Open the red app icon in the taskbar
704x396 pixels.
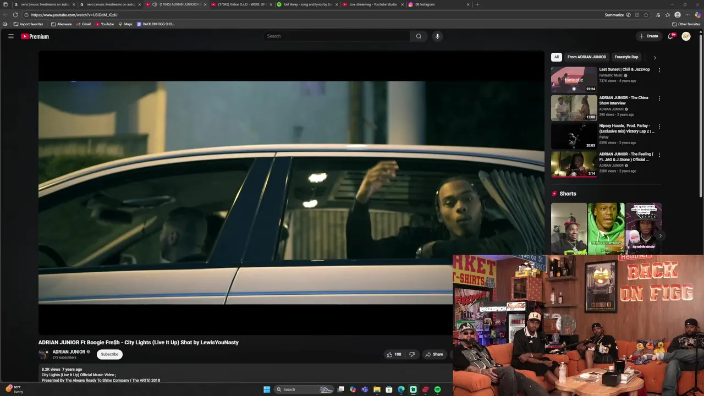pyautogui.click(x=425, y=389)
